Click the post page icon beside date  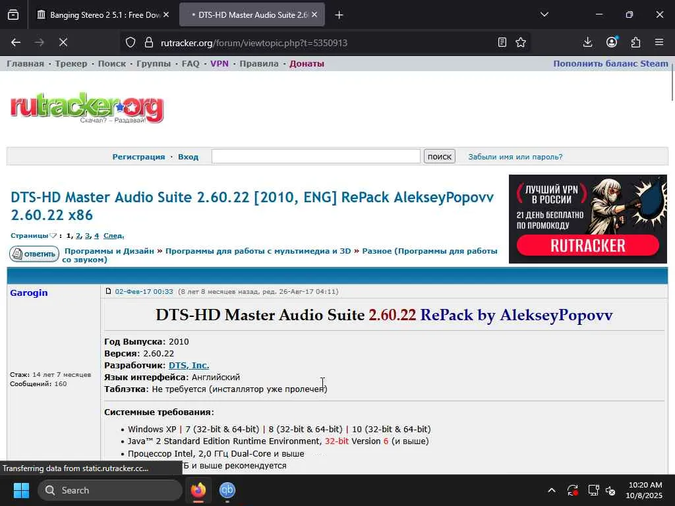[108, 291]
